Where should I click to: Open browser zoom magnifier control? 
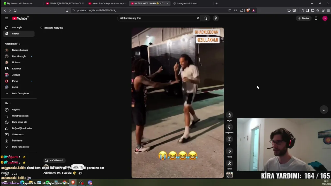[236, 10]
